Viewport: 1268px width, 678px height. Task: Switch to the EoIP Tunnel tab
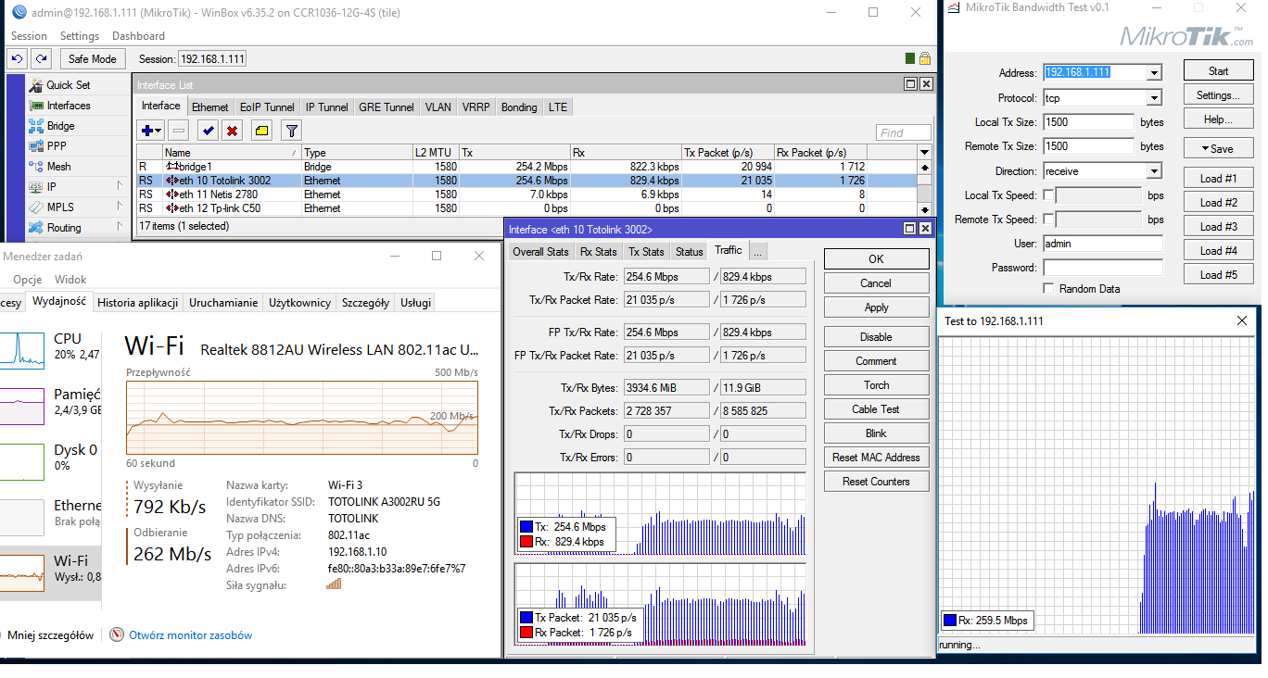pyautogui.click(x=267, y=107)
